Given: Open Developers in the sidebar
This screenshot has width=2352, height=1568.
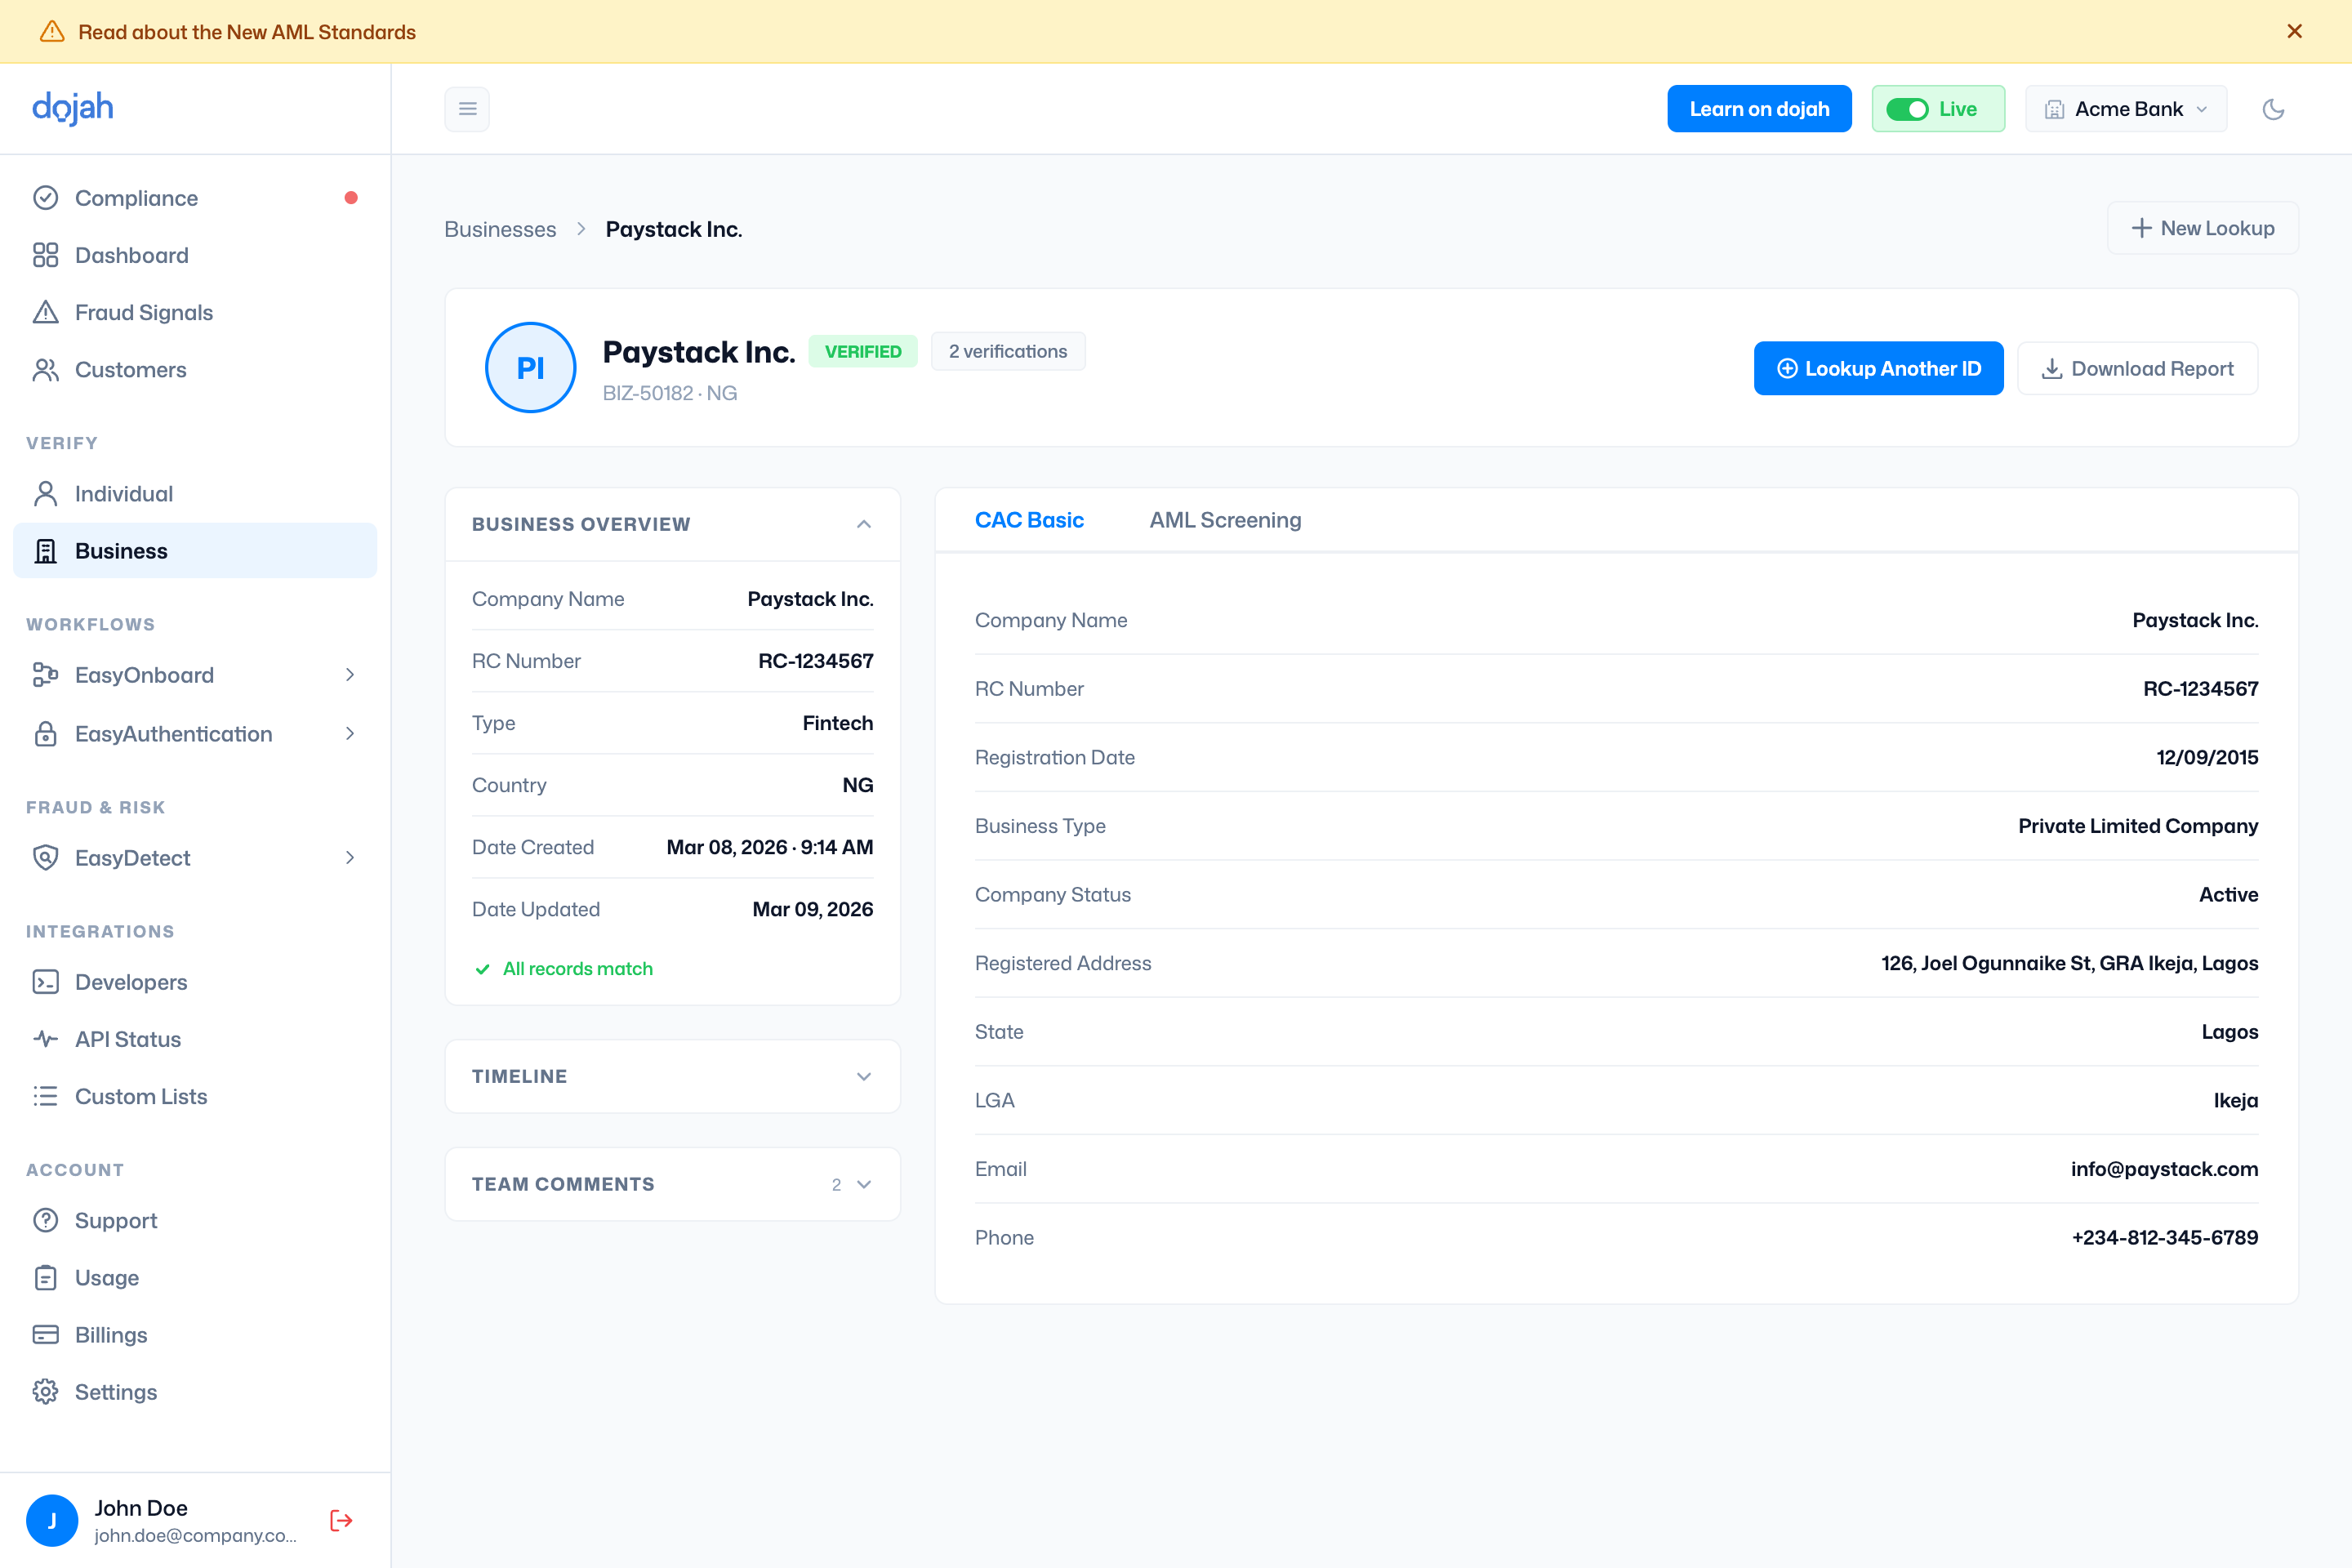Looking at the screenshot, I should [x=195, y=982].
